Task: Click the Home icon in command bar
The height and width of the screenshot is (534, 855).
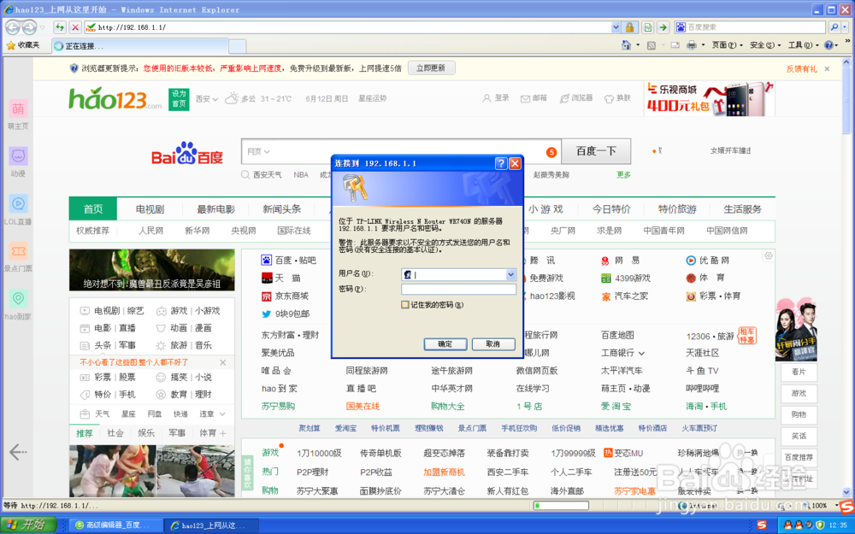Action: coord(626,45)
